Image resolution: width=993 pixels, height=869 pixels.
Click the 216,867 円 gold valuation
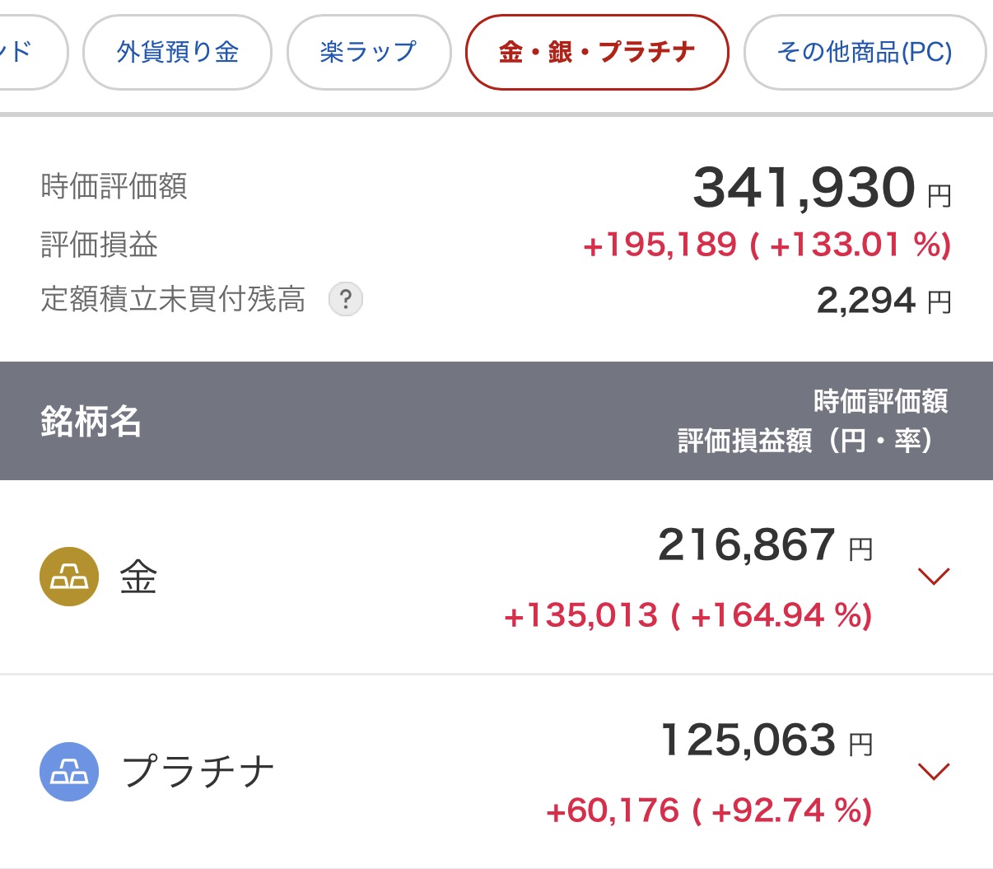pos(765,545)
